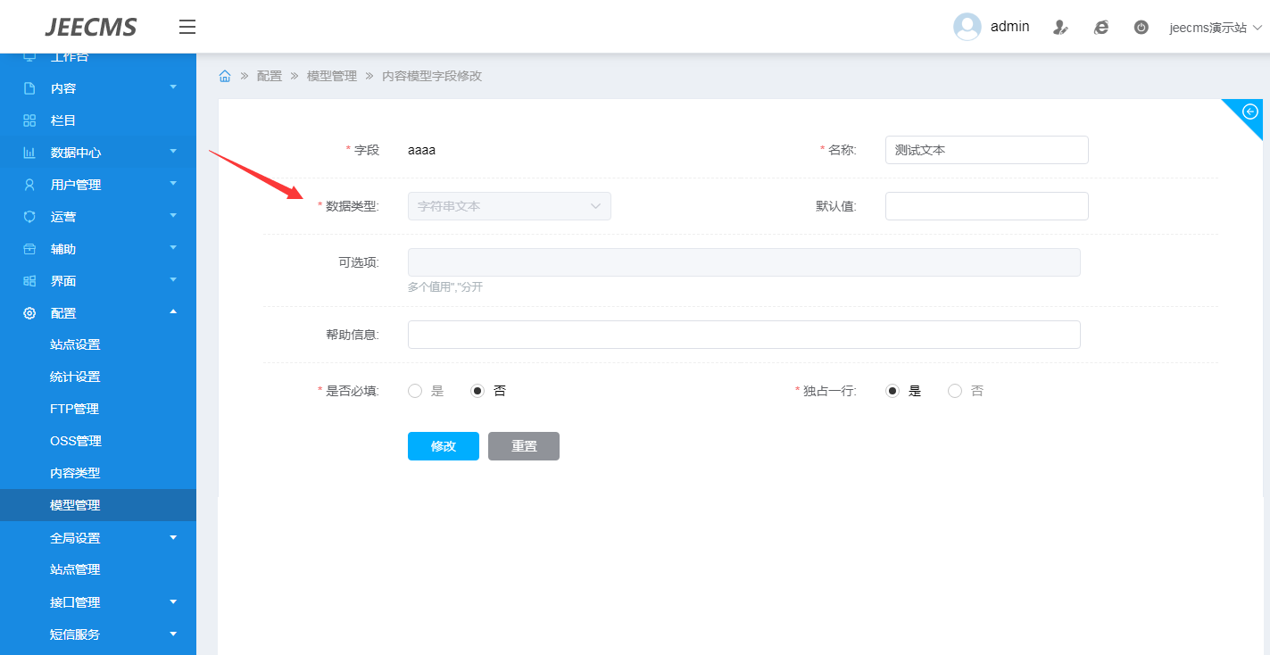Click the 修改 submit button
Image resolution: width=1270 pixels, height=655 pixels.
point(443,446)
